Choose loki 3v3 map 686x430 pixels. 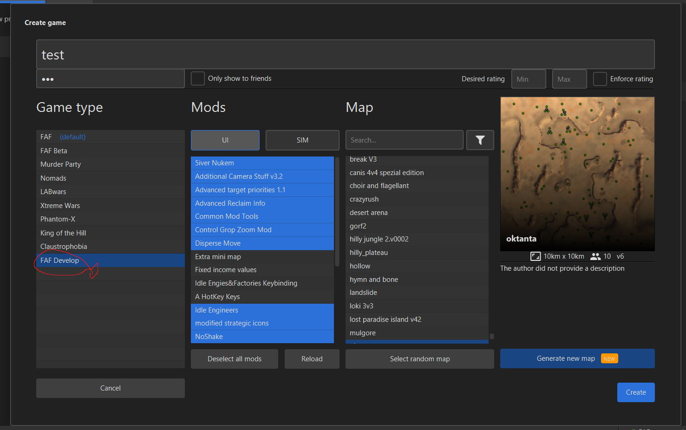pyautogui.click(x=417, y=306)
